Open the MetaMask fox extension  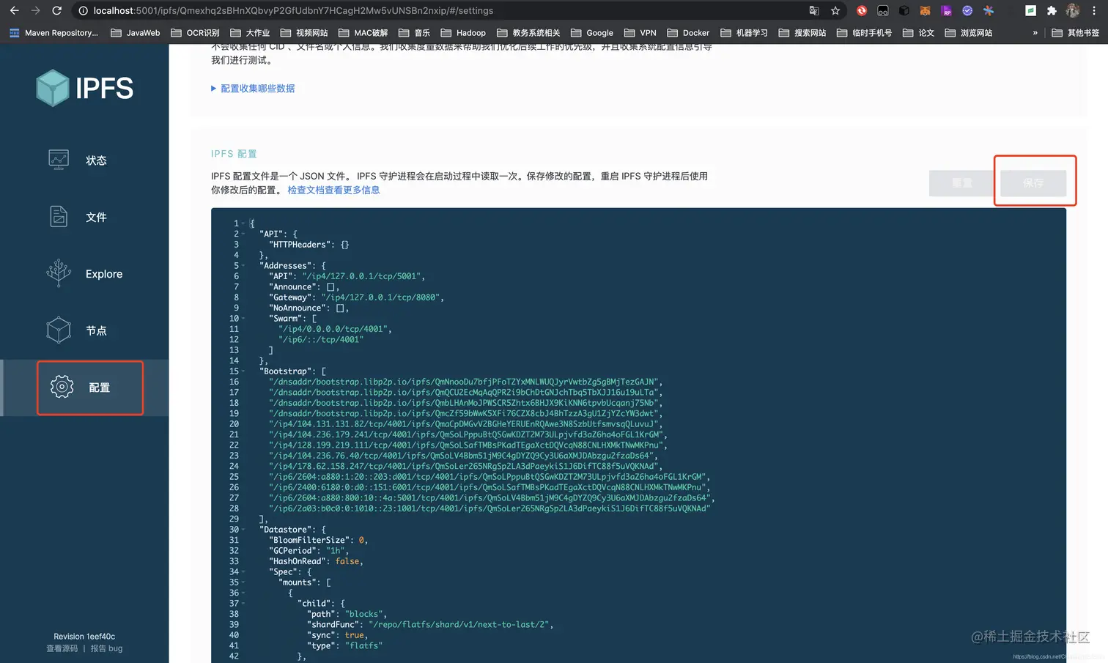[x=925, y=10]
